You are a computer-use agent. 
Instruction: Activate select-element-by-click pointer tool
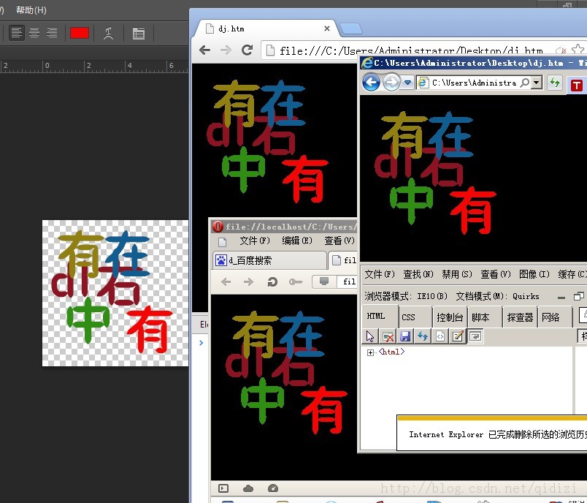click(x=370, y=336)
